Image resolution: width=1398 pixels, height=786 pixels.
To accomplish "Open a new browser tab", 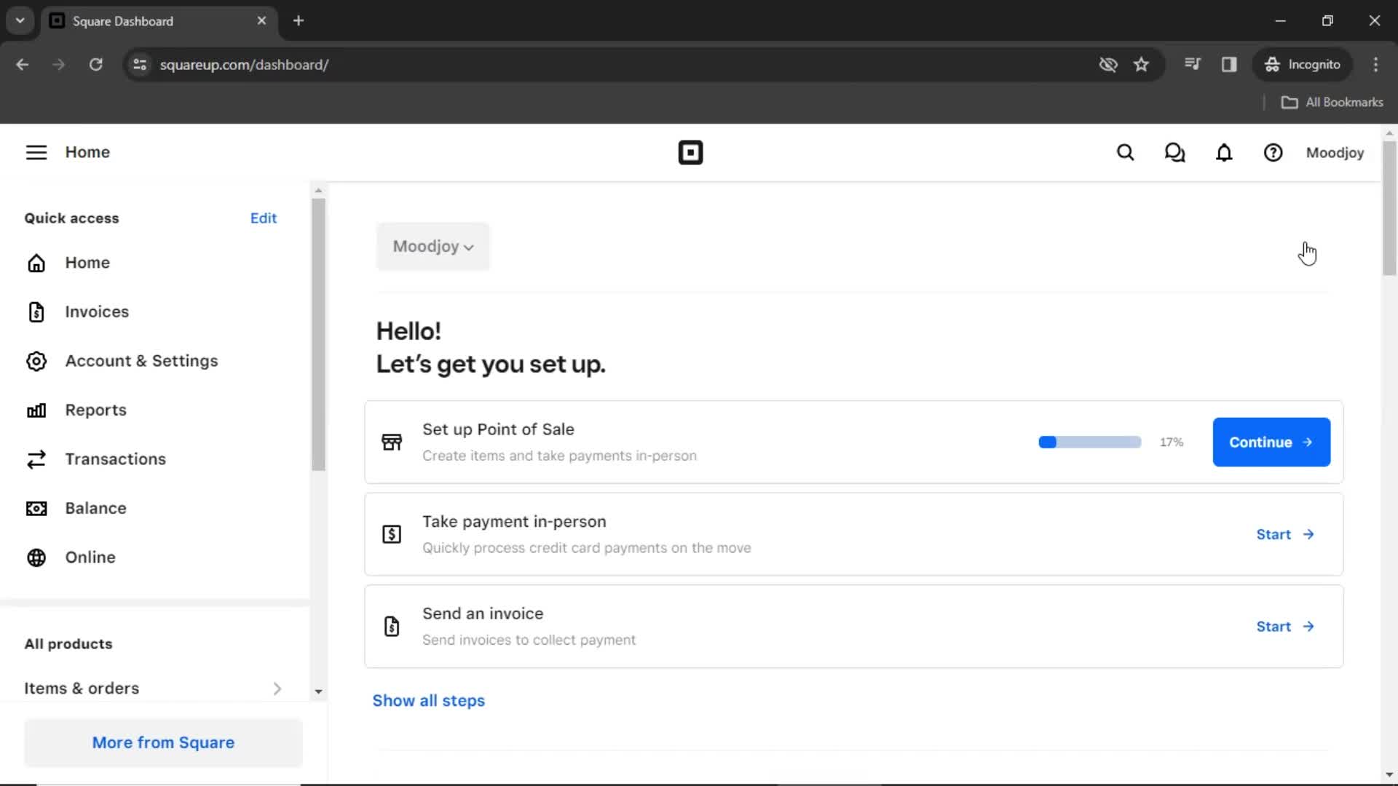I will tap(298, 20).
